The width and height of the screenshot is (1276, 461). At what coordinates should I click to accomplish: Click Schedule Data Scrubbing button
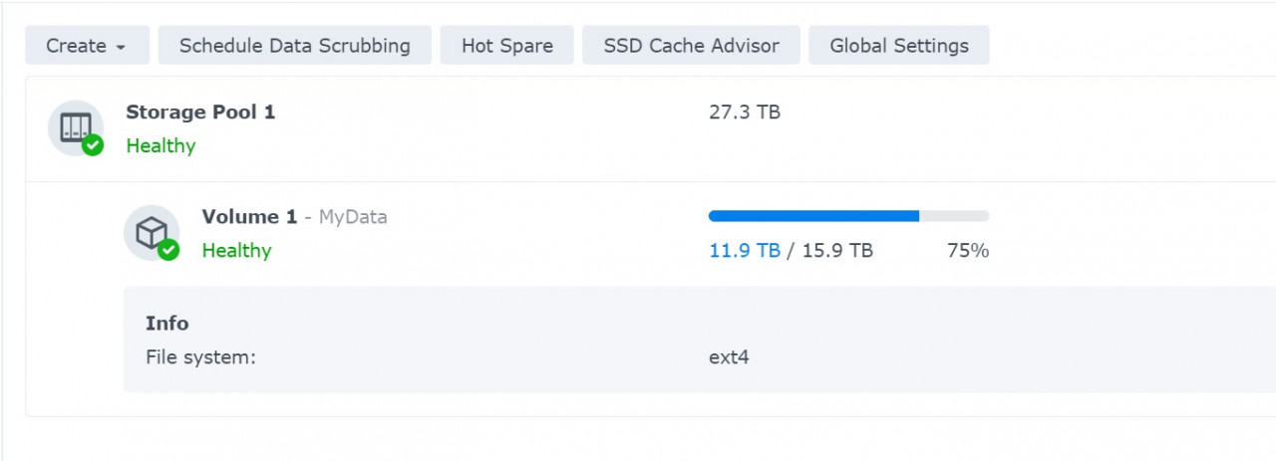(x=294, y=46)
